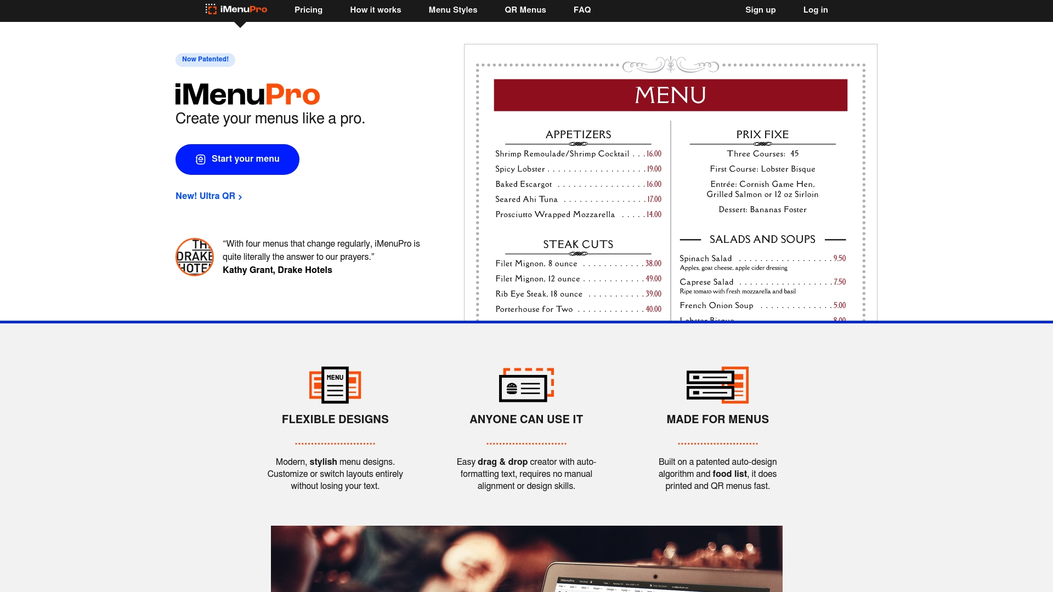Visit the FAQ section

pos(582,10)
